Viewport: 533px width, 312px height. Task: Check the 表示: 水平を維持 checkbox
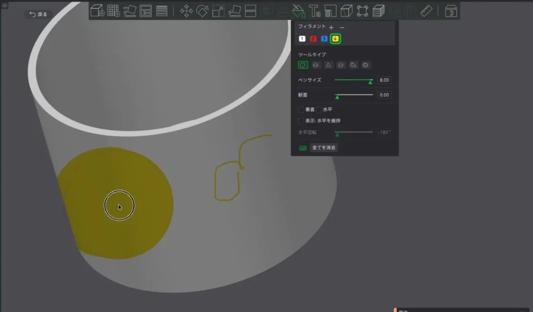coord(301,121)
